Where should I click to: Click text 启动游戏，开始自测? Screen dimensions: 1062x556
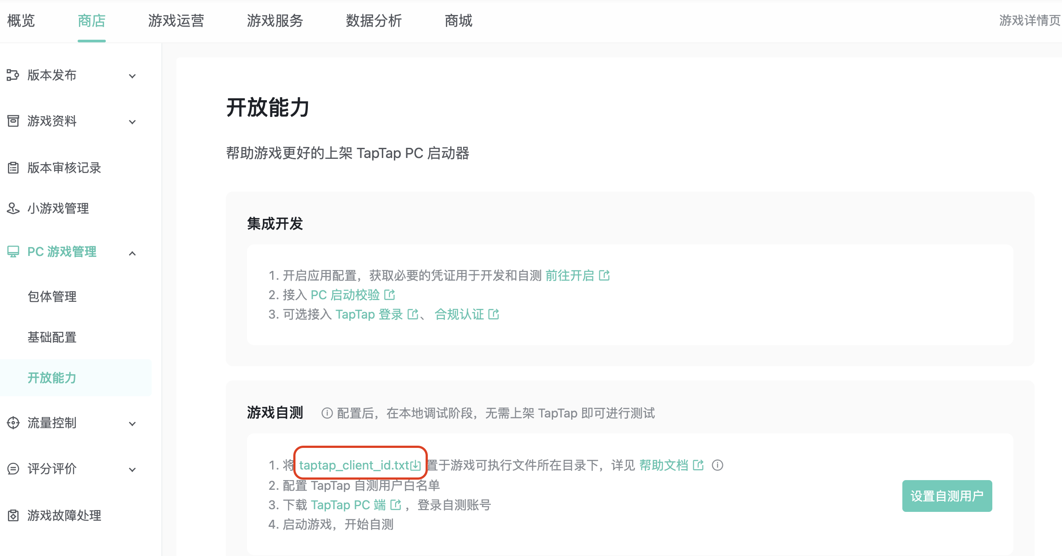[x=338, y=524]
